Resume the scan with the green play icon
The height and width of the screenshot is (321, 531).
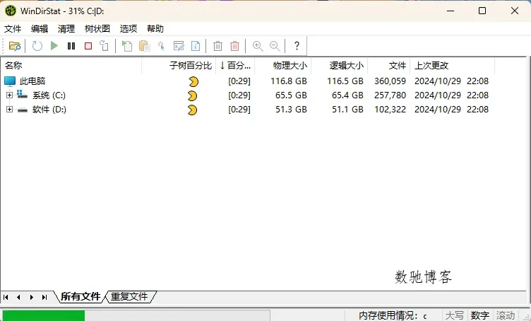pyautogui.click(x=54, y=45)
